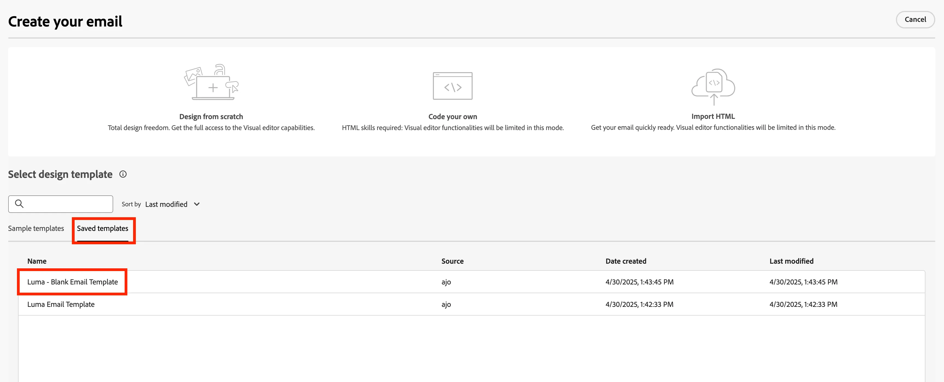The image size is (944, 382).
Task: Choose the Luma Email Template row
Action: pos(472,304)
